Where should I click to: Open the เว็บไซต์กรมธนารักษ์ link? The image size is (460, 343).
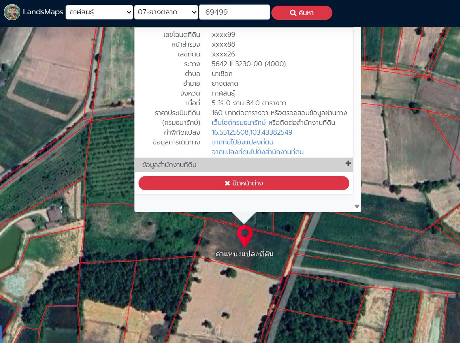pos(239,123)
